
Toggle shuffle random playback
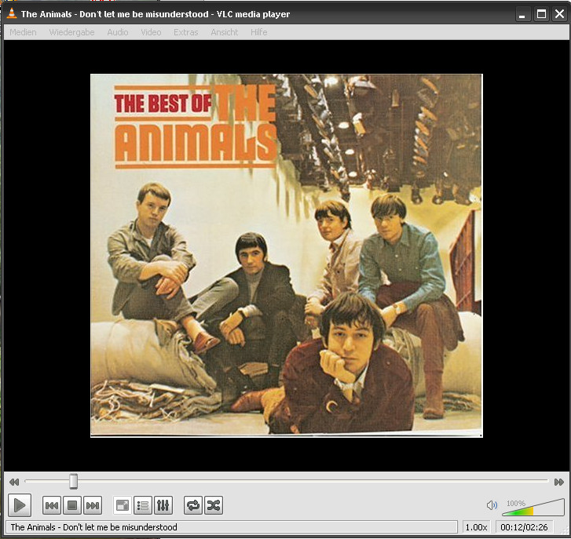point(214,505)
